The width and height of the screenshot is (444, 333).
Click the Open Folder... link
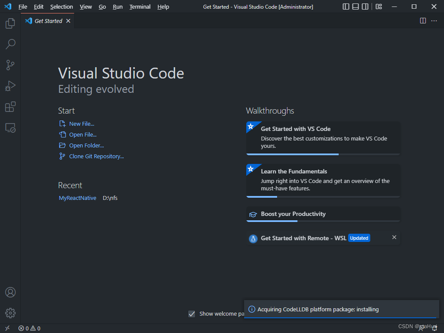(x=86, y=145)
